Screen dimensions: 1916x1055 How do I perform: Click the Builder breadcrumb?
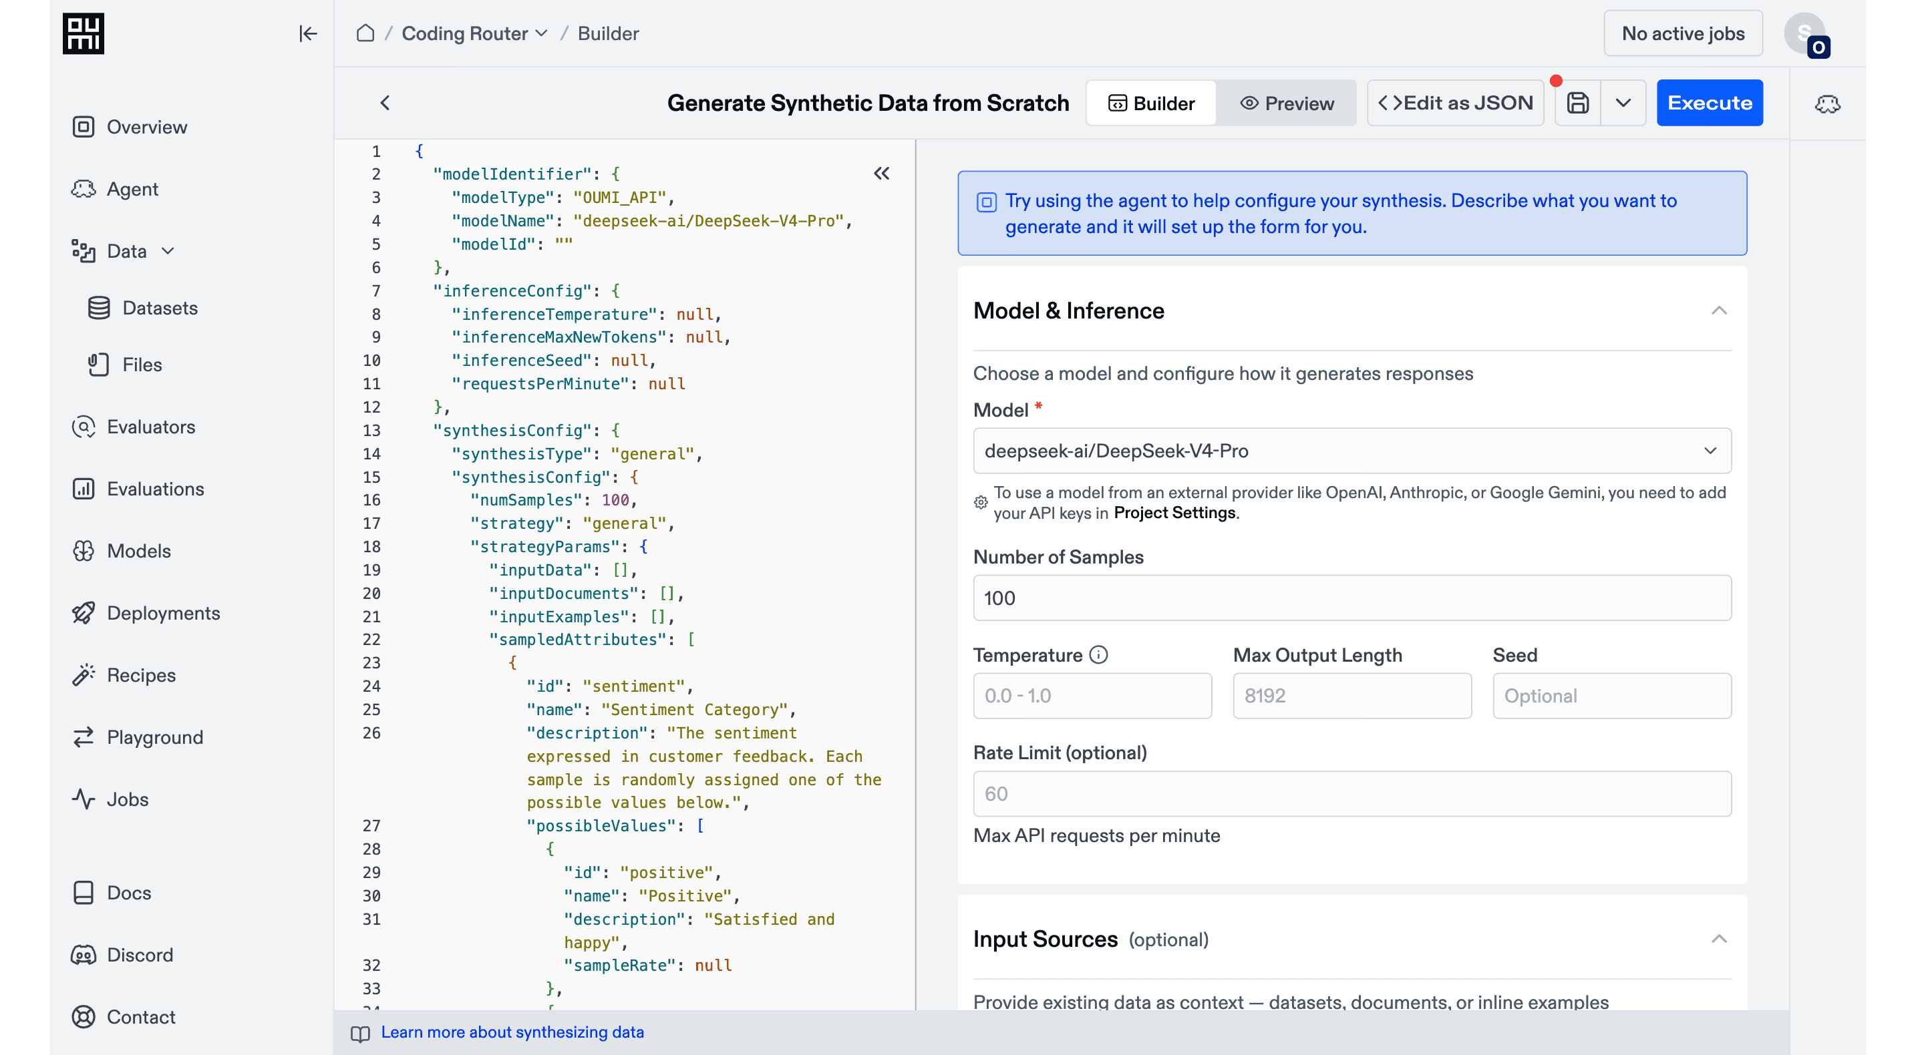click(x=608, y=33)
